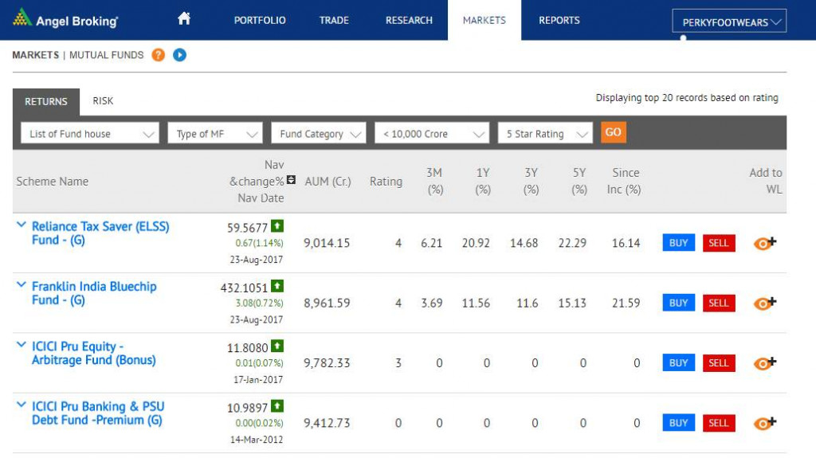
Task: Add Reliance Tax Saver to watchlist
Action: (x=764, y=243)
